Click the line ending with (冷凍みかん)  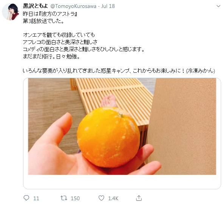(119, 71)
